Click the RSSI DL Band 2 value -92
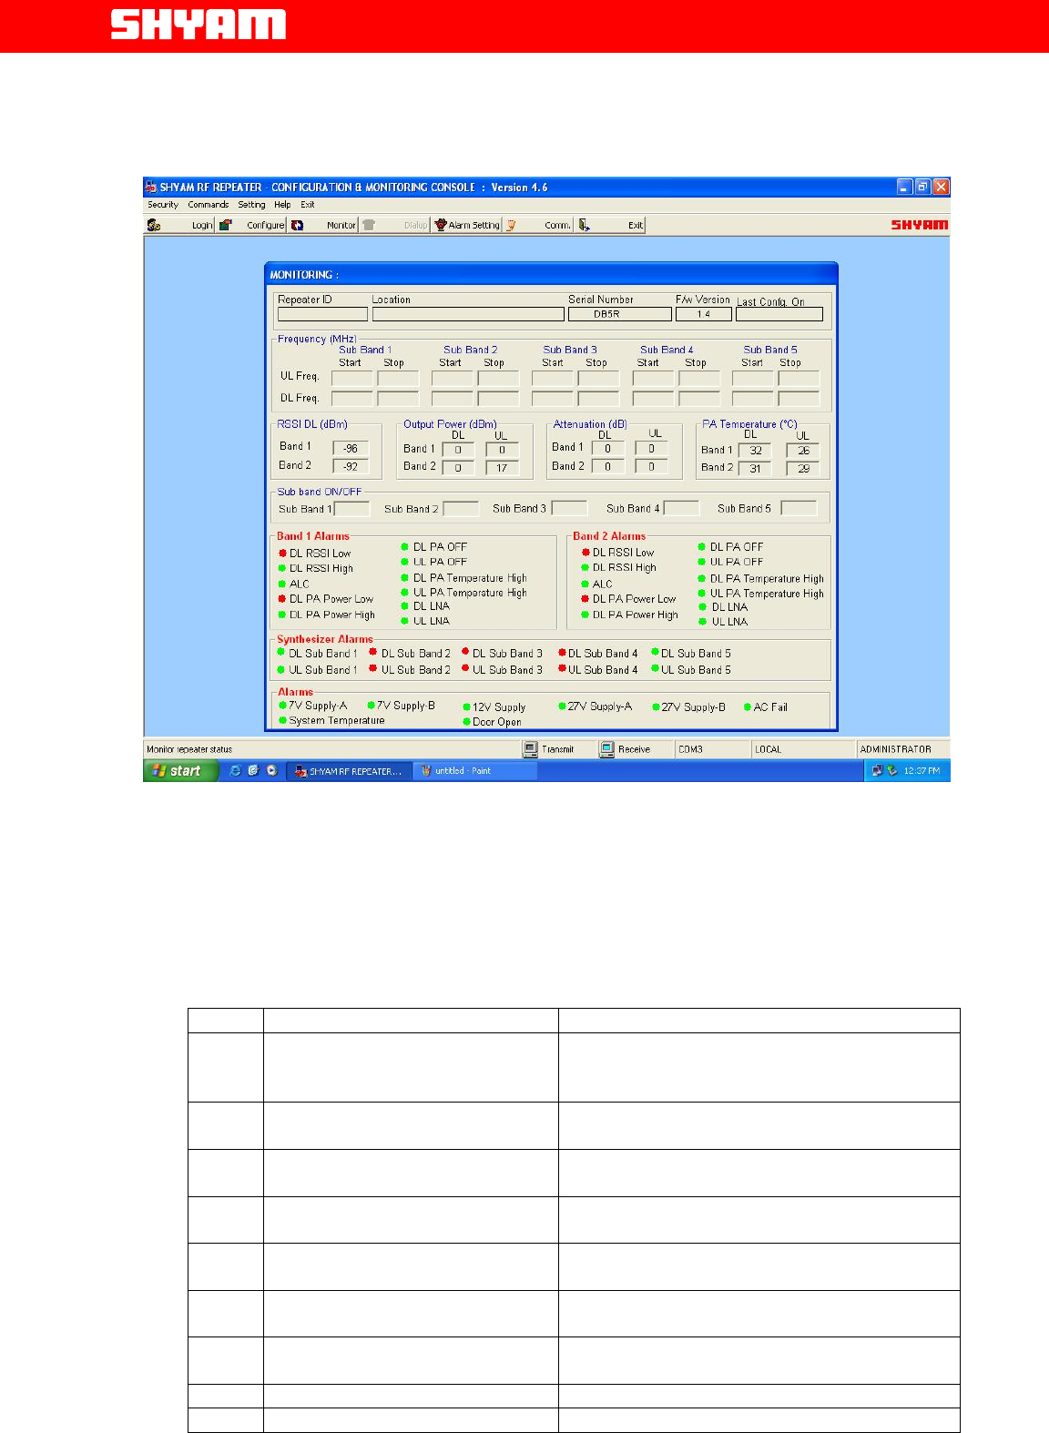1049x1433 pixels. pyautogui.click(x=351, y=466)
